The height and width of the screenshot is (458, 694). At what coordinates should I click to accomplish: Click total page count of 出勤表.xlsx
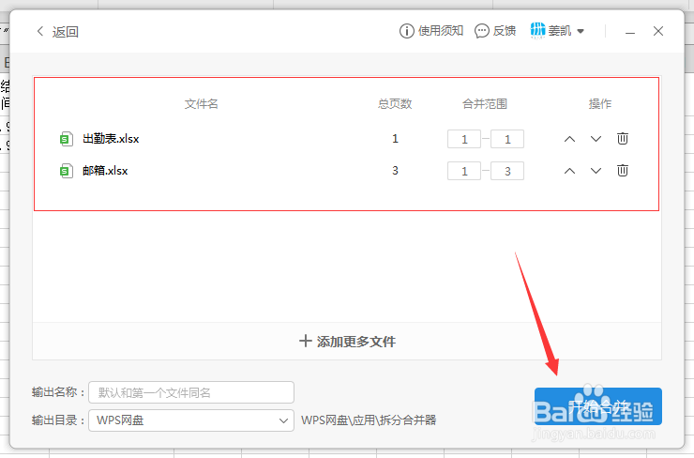tap(395, 139)
